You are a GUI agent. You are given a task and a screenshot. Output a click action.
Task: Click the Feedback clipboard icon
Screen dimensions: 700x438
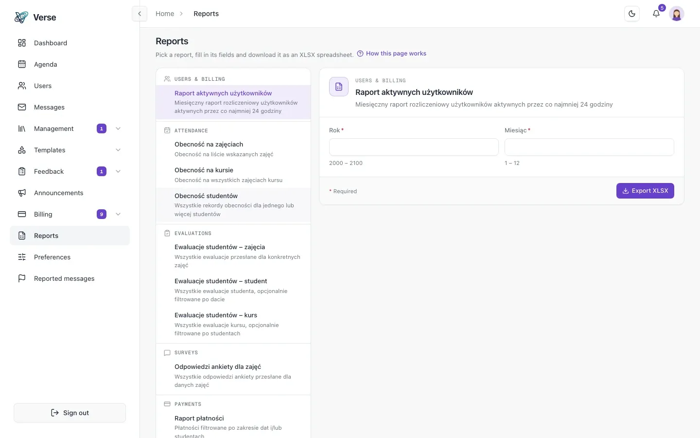(x=22, y=171)
